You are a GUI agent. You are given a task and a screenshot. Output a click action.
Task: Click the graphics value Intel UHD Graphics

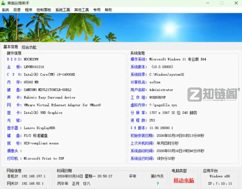point(43,113)
